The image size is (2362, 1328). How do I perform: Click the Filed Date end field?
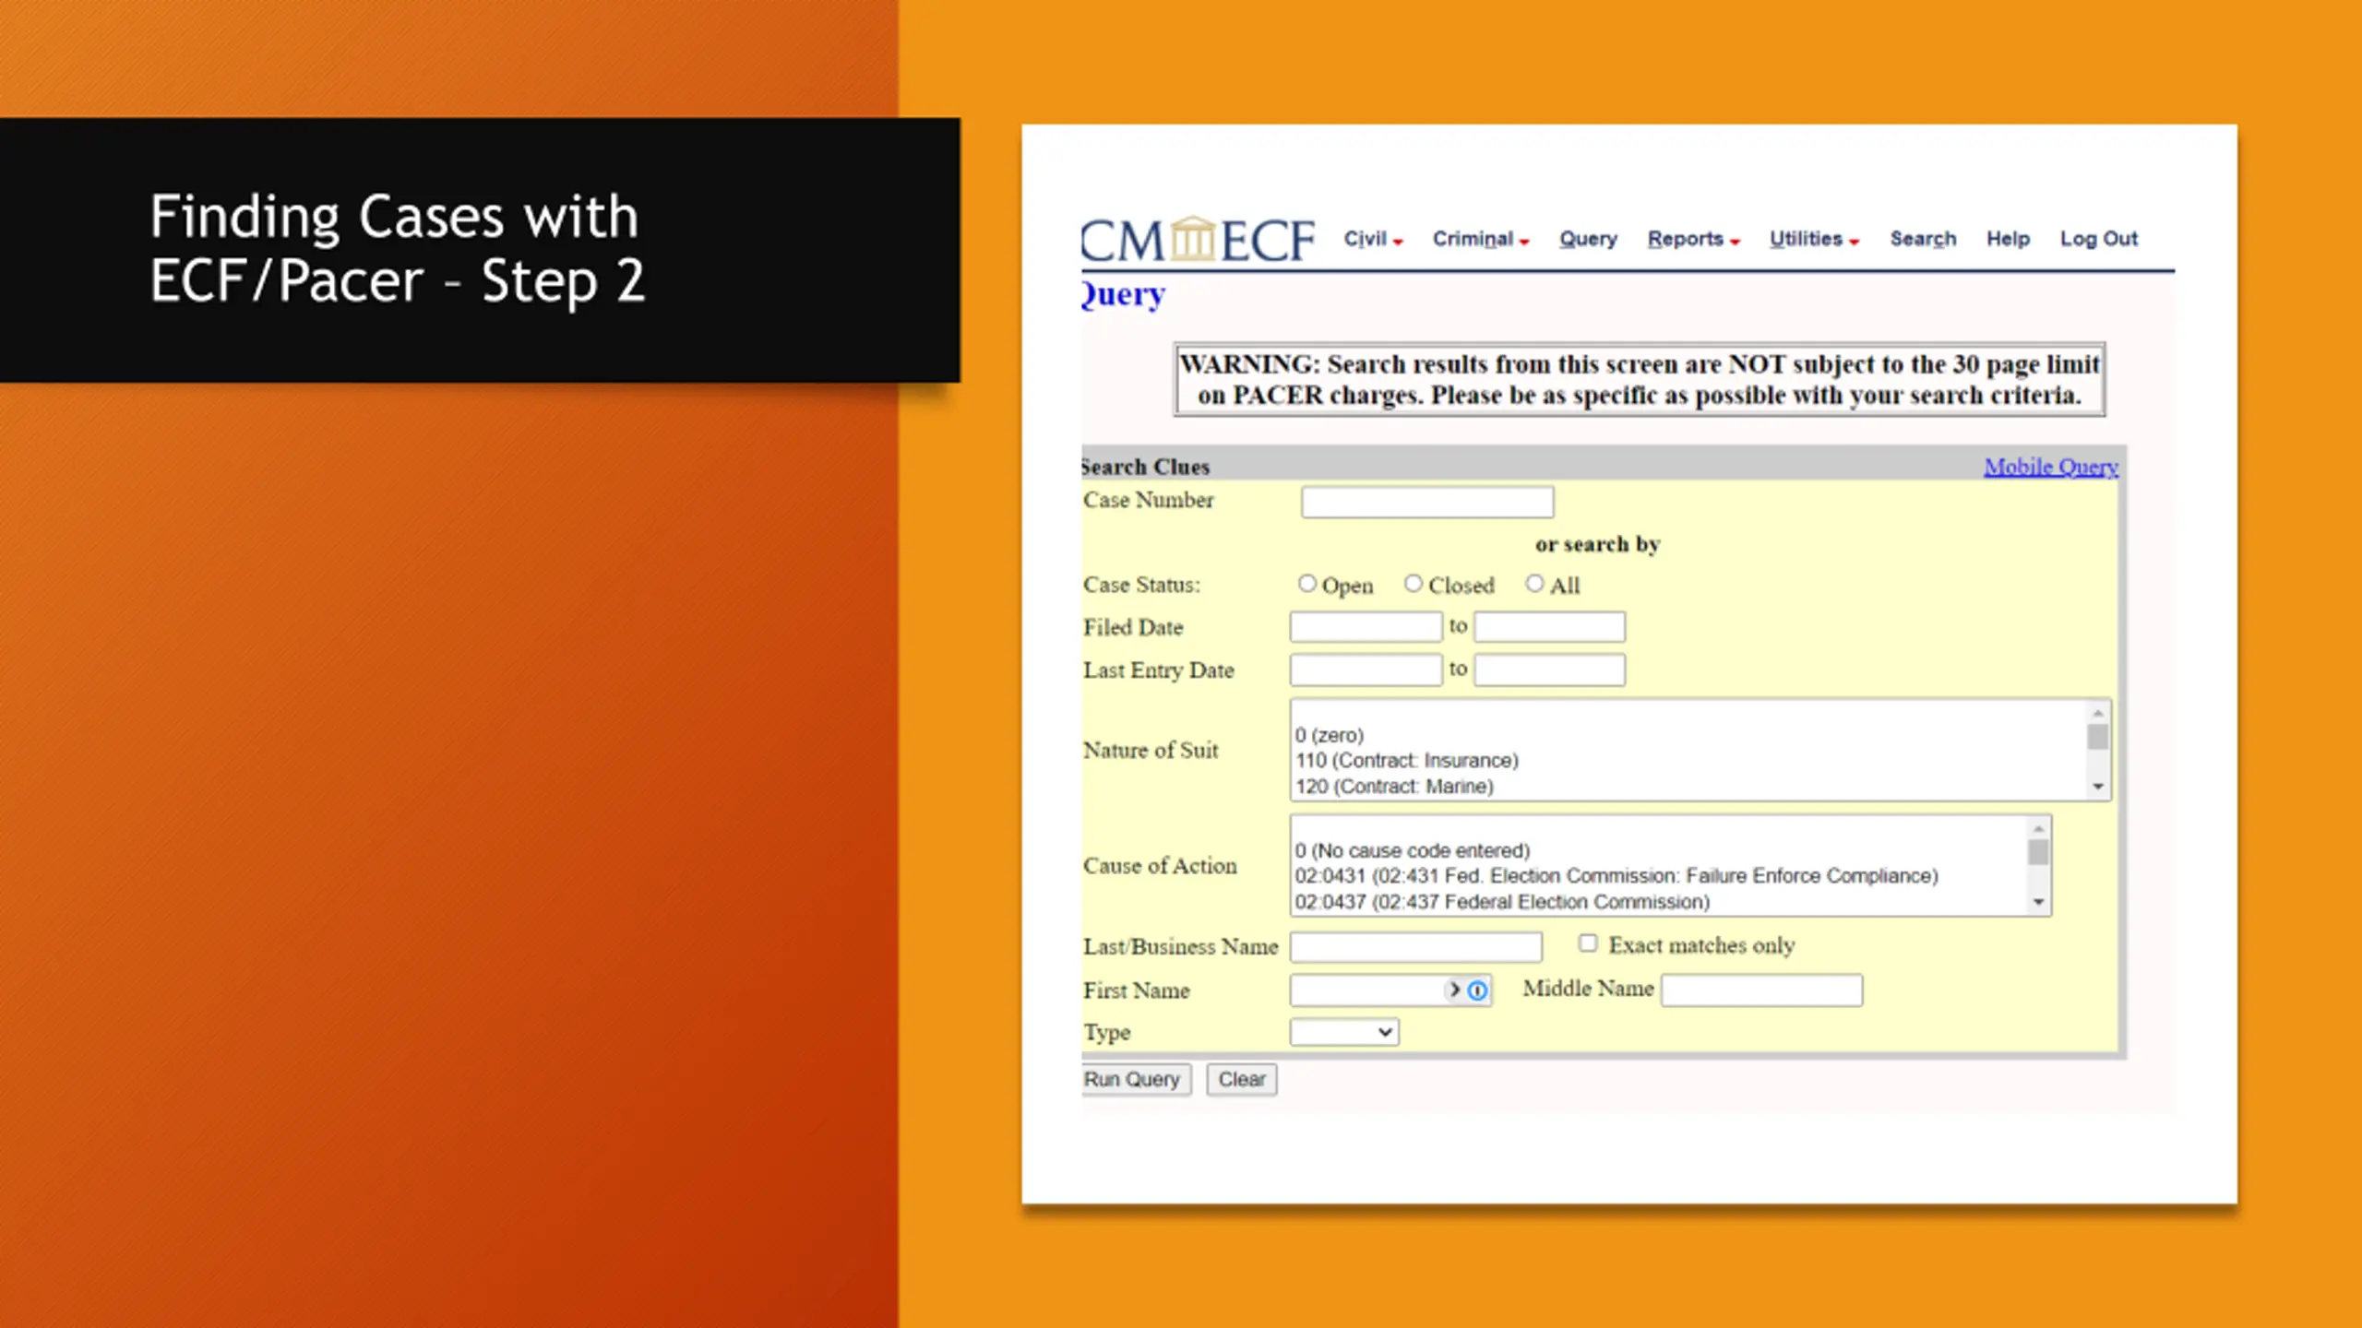click(1550, 627)
